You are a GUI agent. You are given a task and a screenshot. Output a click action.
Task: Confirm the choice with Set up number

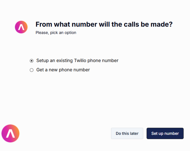point(165,133)
